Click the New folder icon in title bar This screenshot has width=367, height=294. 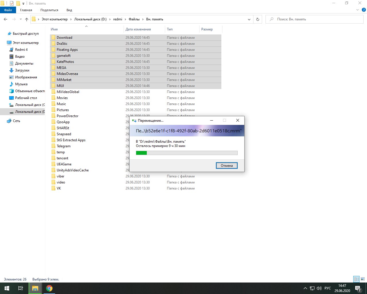point(18,3)
